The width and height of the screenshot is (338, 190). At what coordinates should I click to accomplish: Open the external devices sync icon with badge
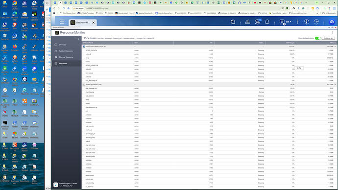tap(257, 22)
